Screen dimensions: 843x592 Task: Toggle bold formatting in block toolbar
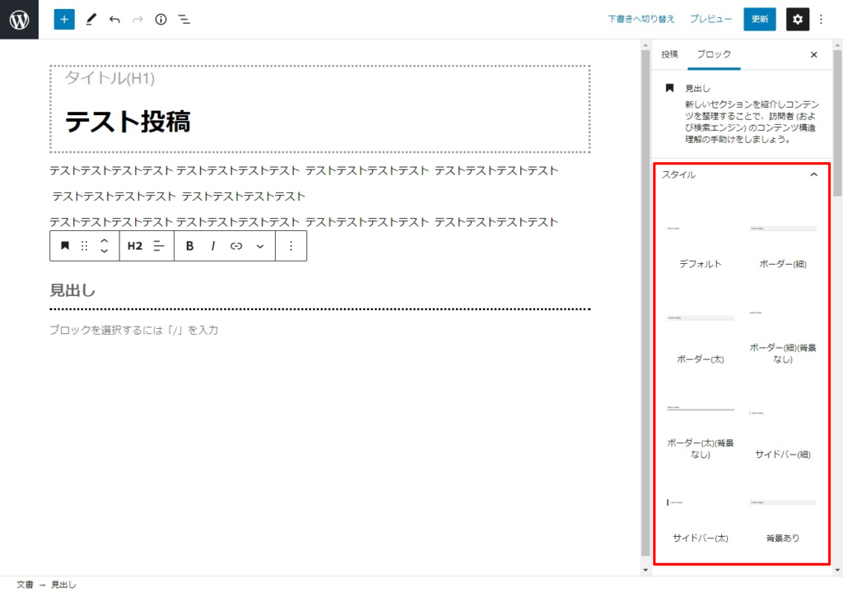[x=189, y=246]
